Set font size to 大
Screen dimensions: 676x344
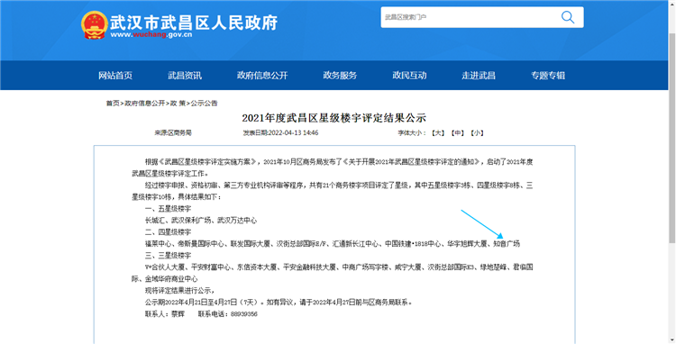point(438,133)
